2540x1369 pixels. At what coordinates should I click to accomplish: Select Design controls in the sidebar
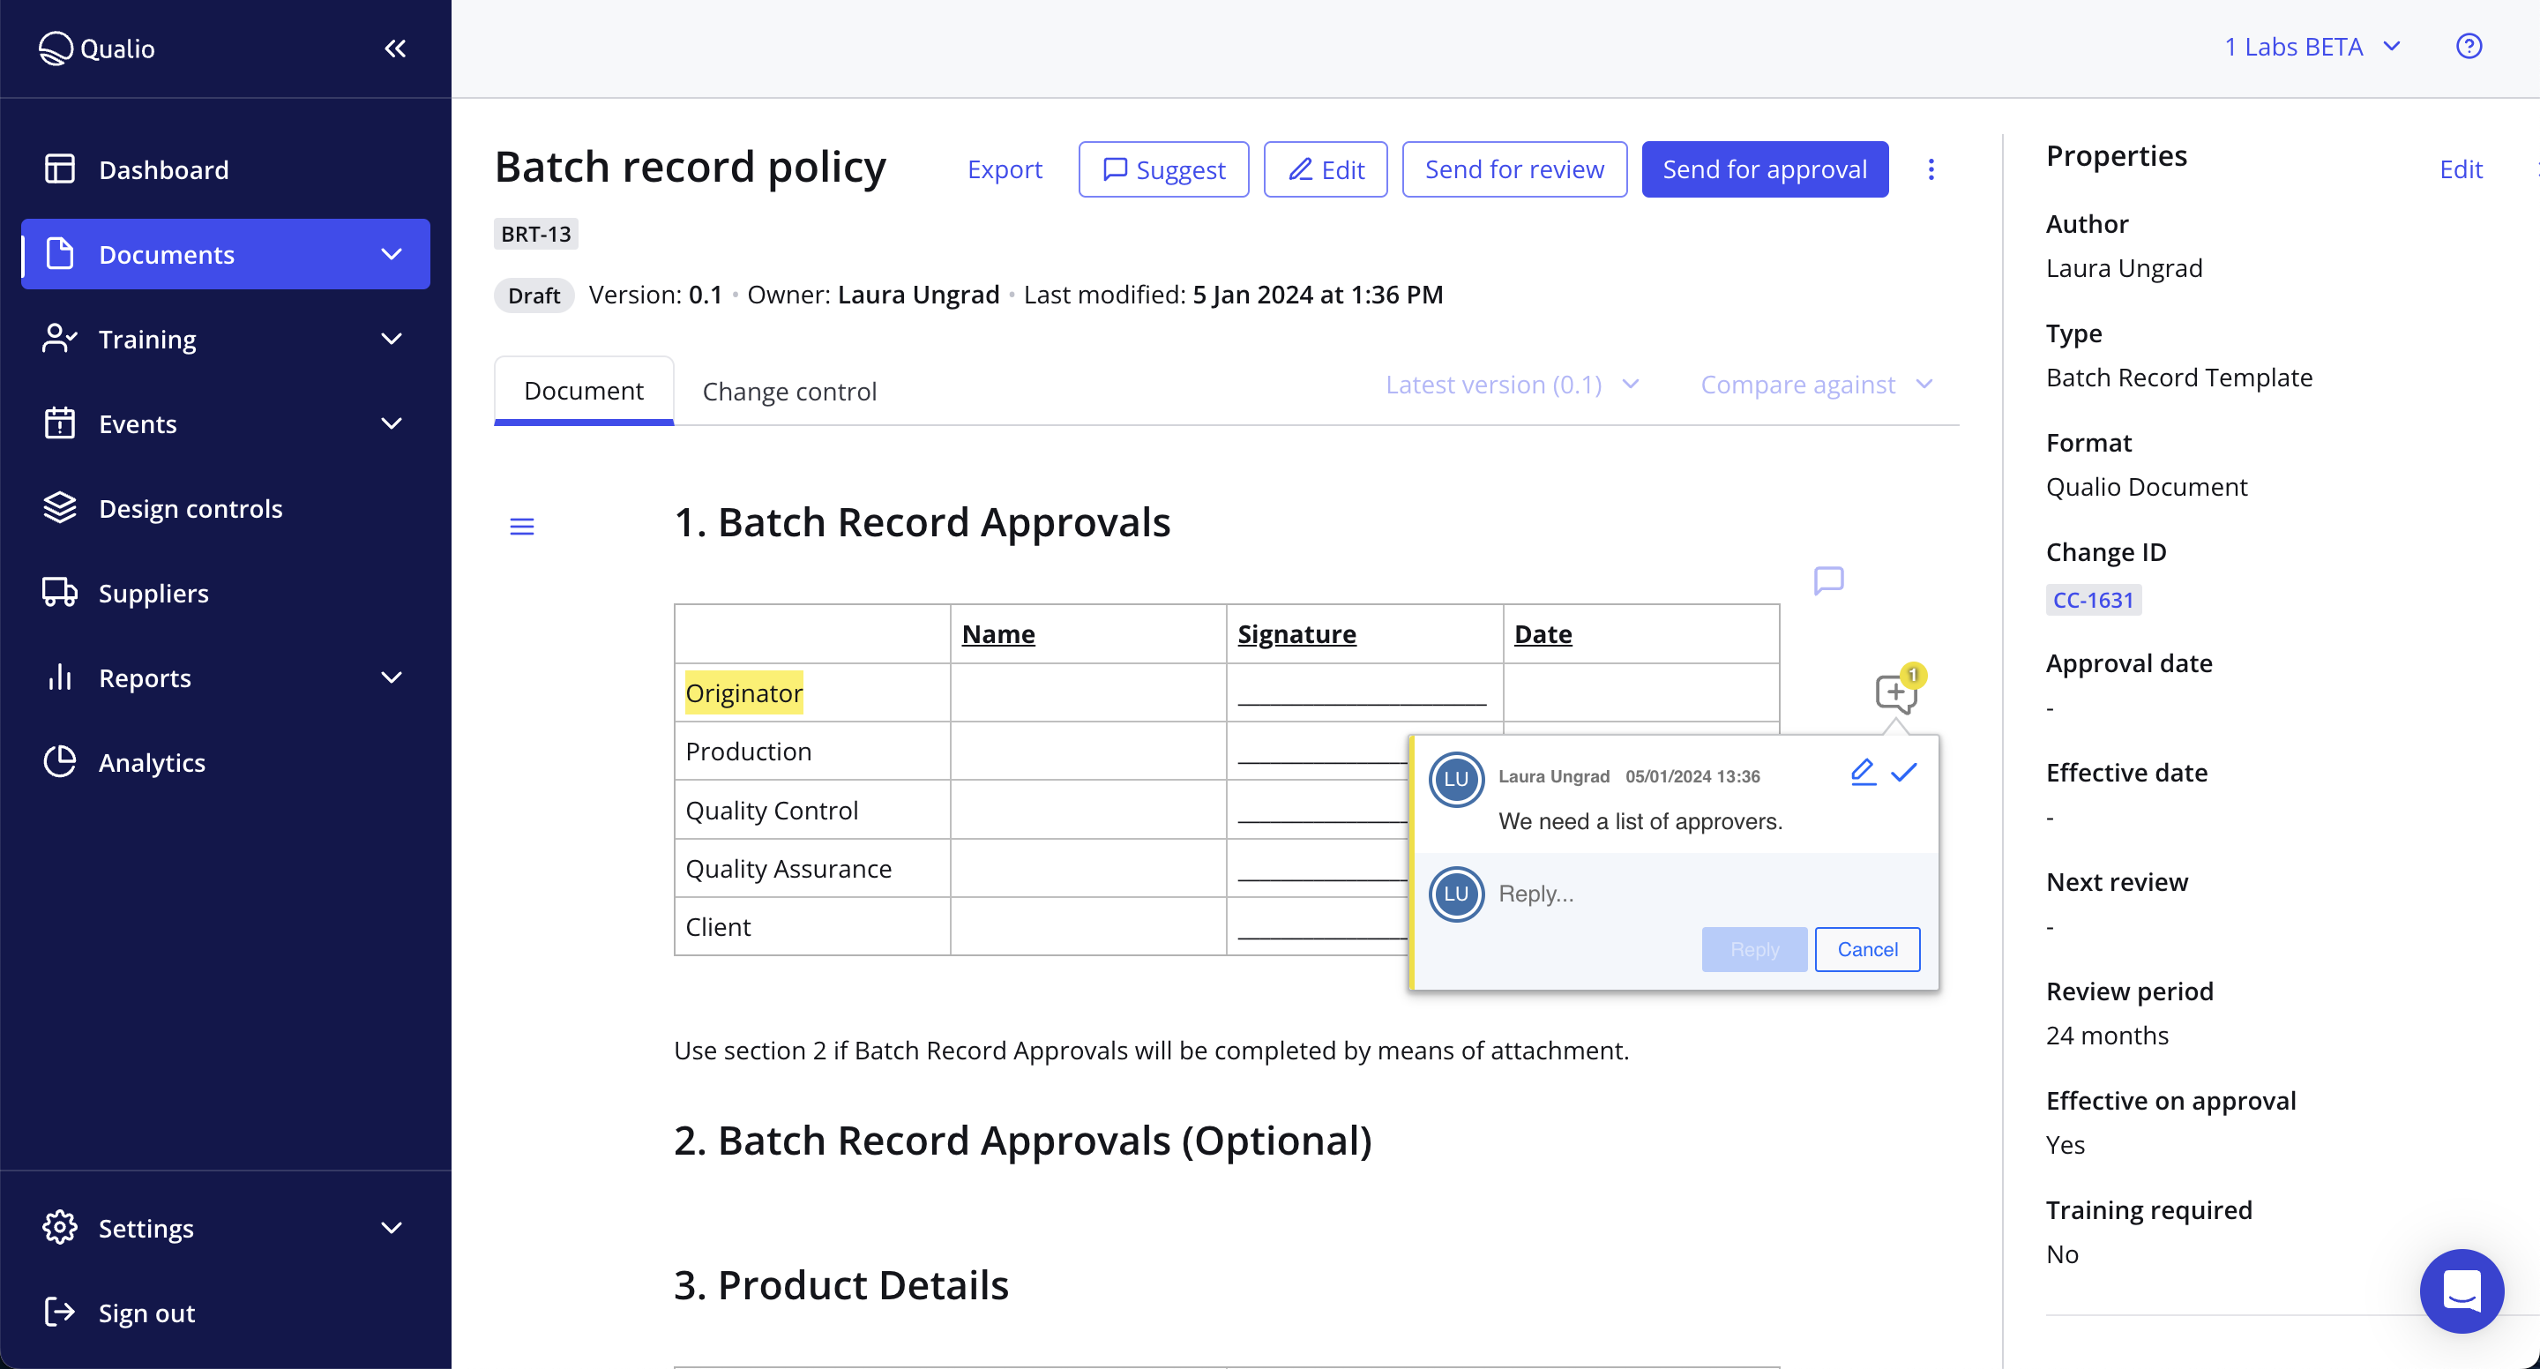point(190,508)
